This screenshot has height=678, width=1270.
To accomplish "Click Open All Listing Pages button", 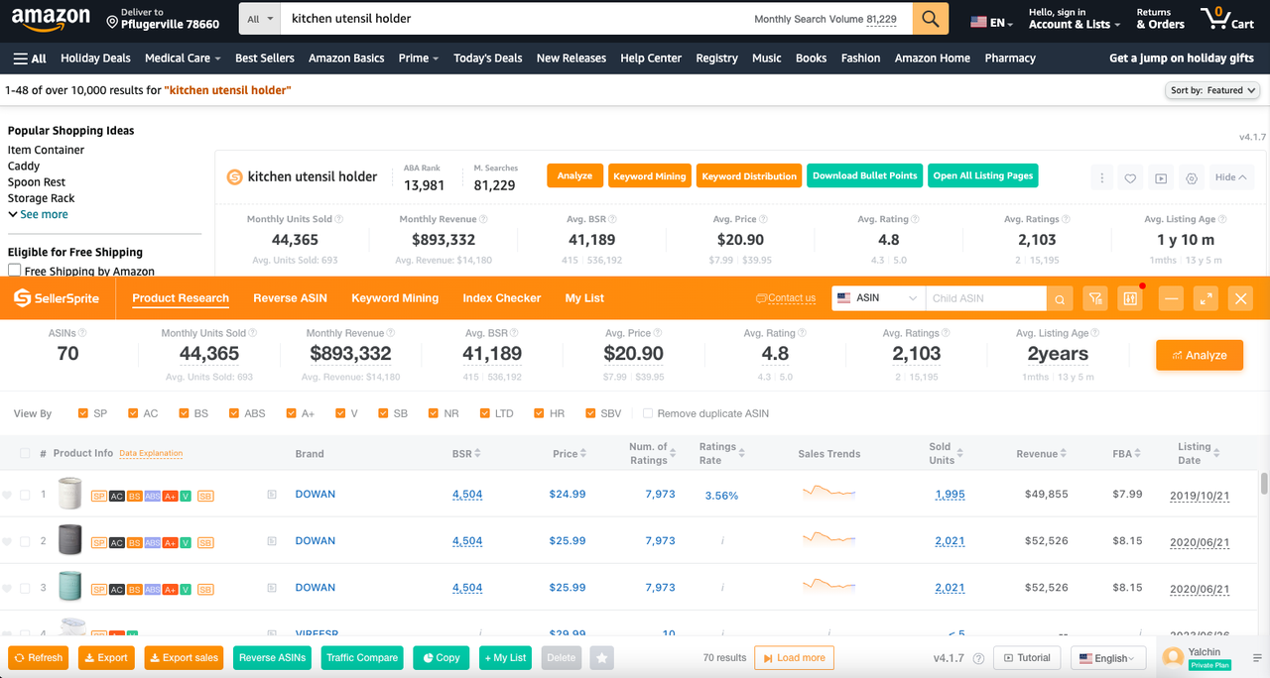I will tap(983, 175).
